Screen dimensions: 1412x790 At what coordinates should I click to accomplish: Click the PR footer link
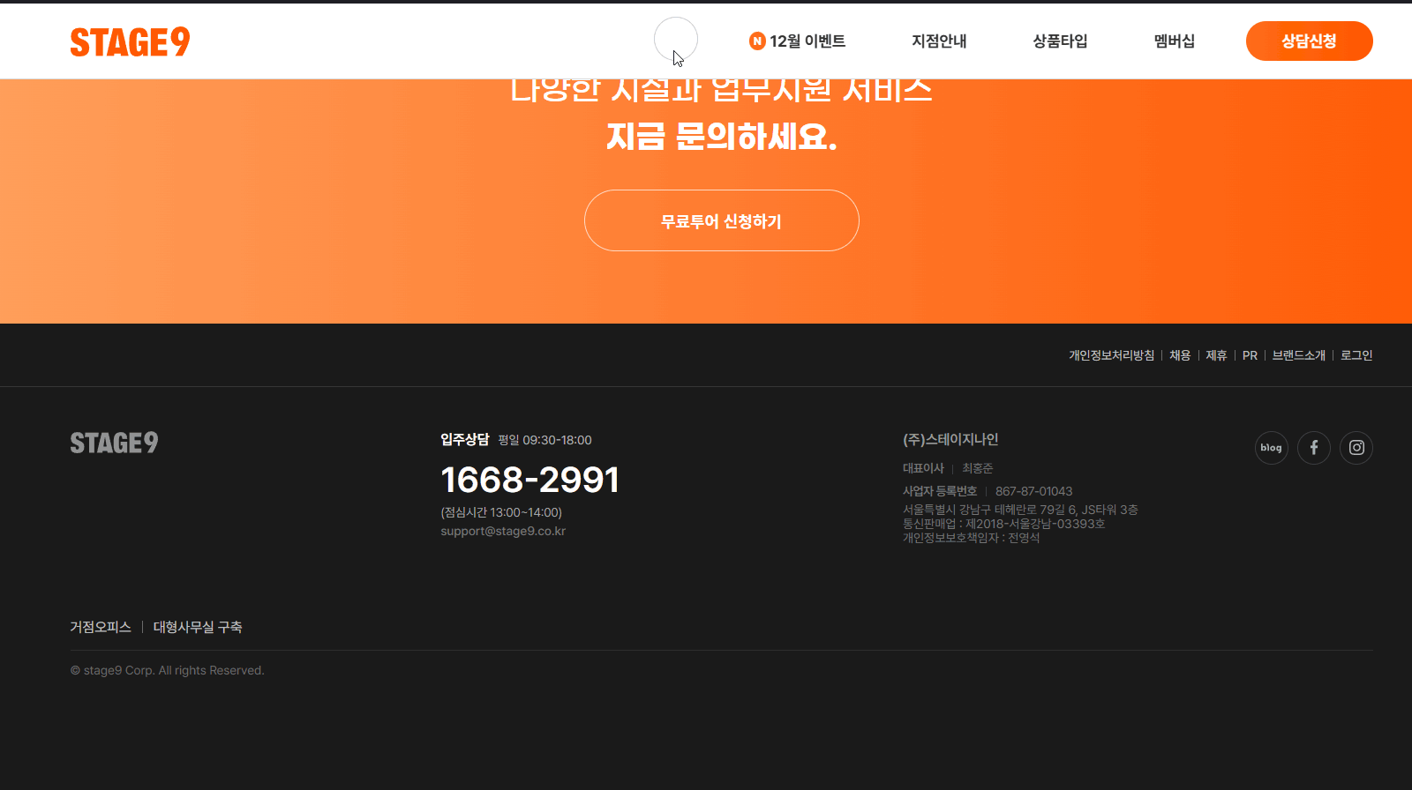pyautogui.click(x=1250, y=355)
